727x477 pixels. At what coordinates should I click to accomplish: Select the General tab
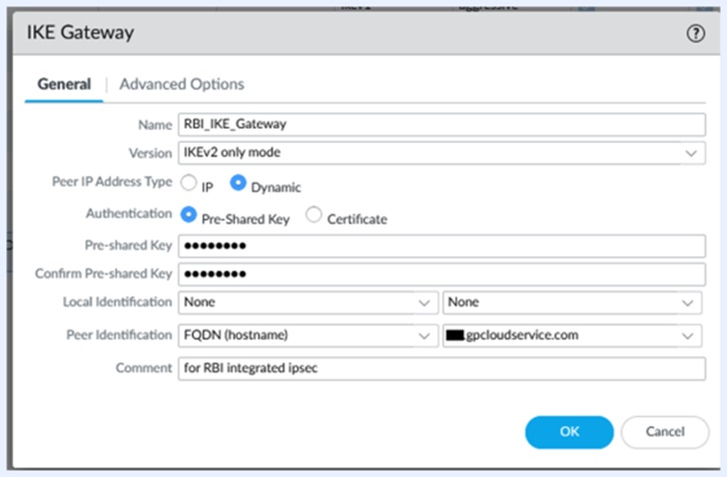(x=64, y=85)
